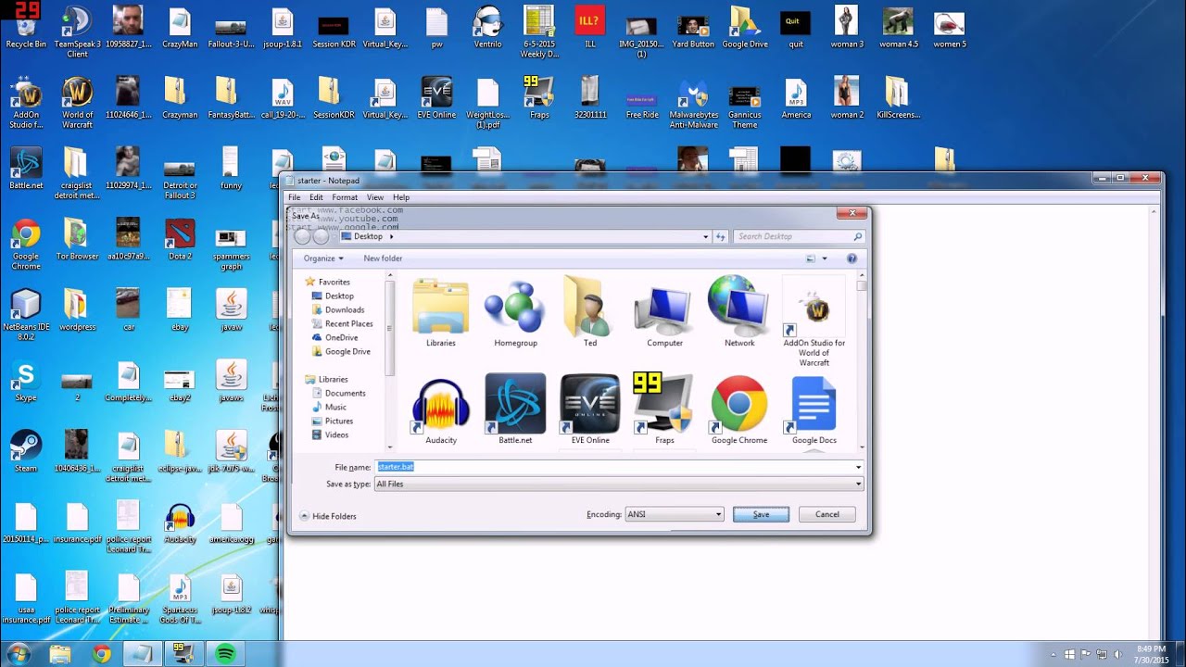The width and height of the screenshot is (1186, 667).
Task: Click the Malwarebytes Anti-Malware desktop icon
Action: [694, 103]
